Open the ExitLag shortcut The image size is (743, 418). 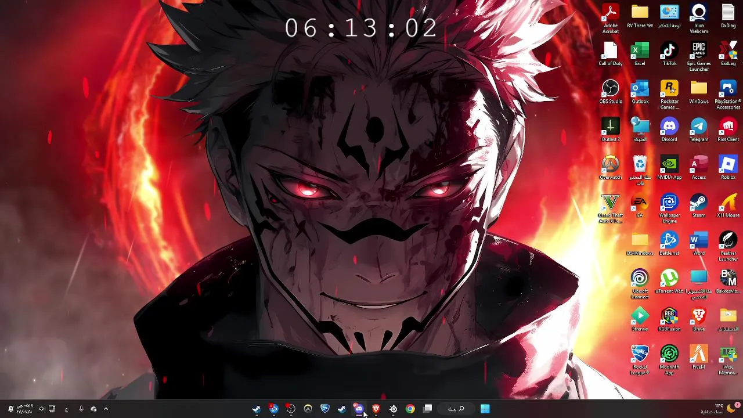pyautogui.click(x=728, y=54)
